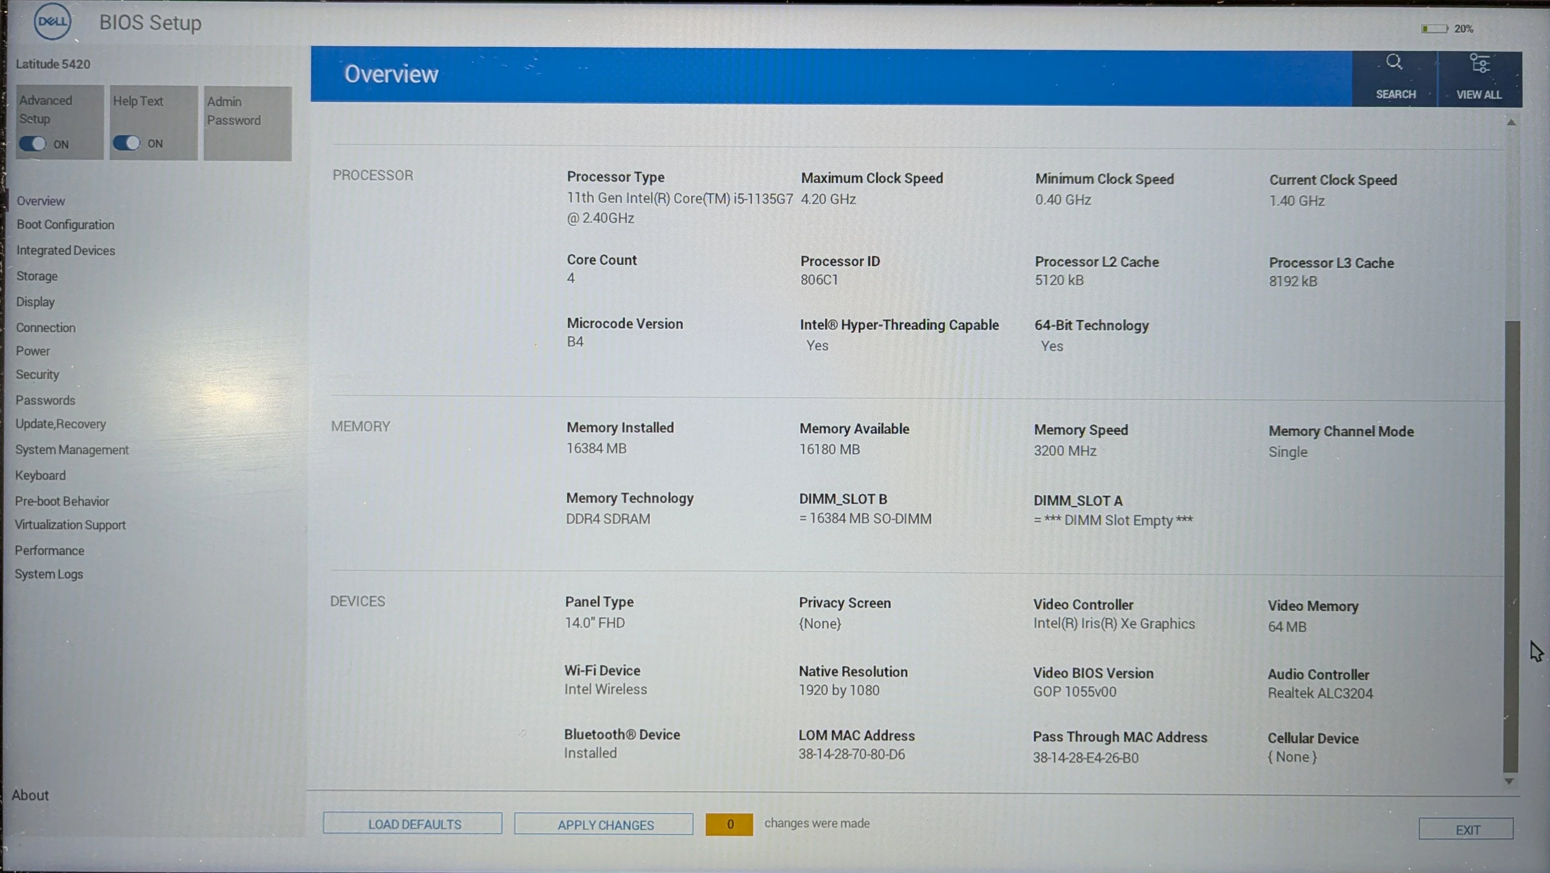Screen dimensions: 1550x873
Task: Click the yellow changes counter box
Action: 729,824
